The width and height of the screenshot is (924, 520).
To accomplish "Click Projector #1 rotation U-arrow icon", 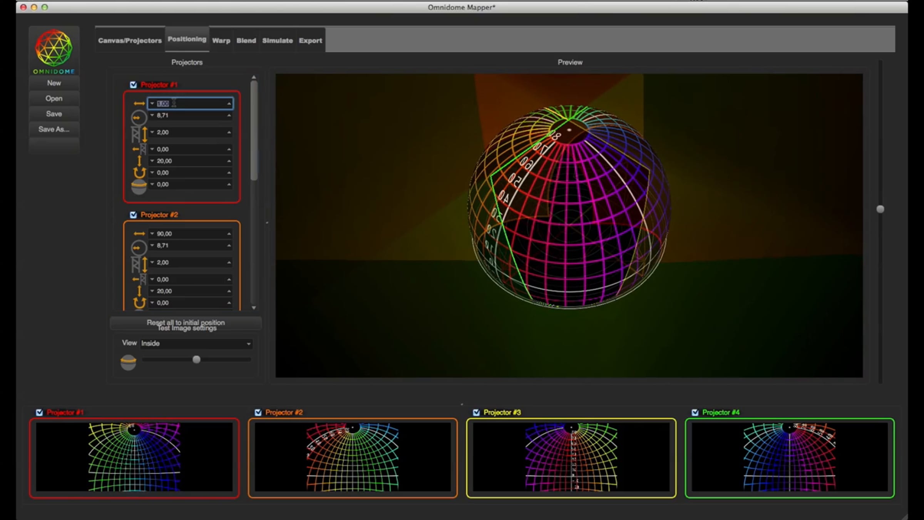I will (139, 172).
